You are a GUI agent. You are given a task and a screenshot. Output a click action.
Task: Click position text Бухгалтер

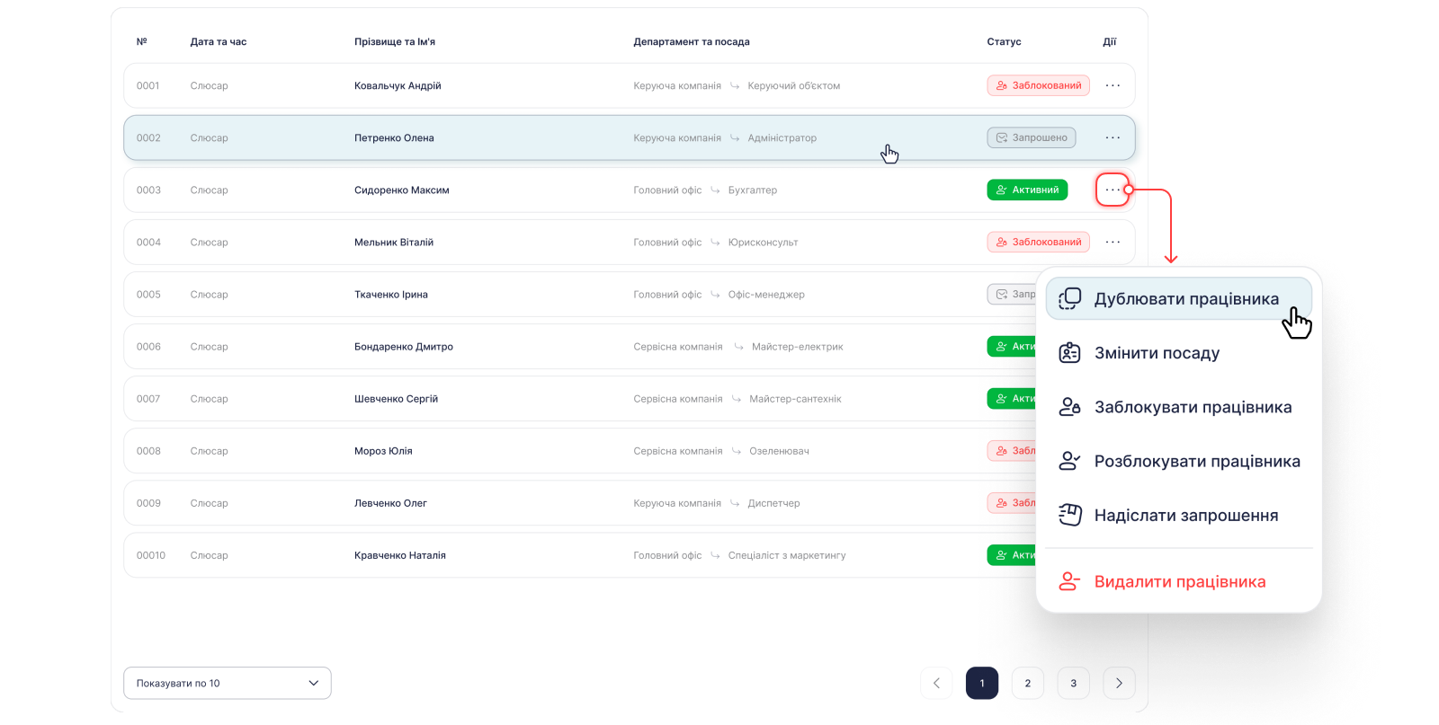(753, 190)
